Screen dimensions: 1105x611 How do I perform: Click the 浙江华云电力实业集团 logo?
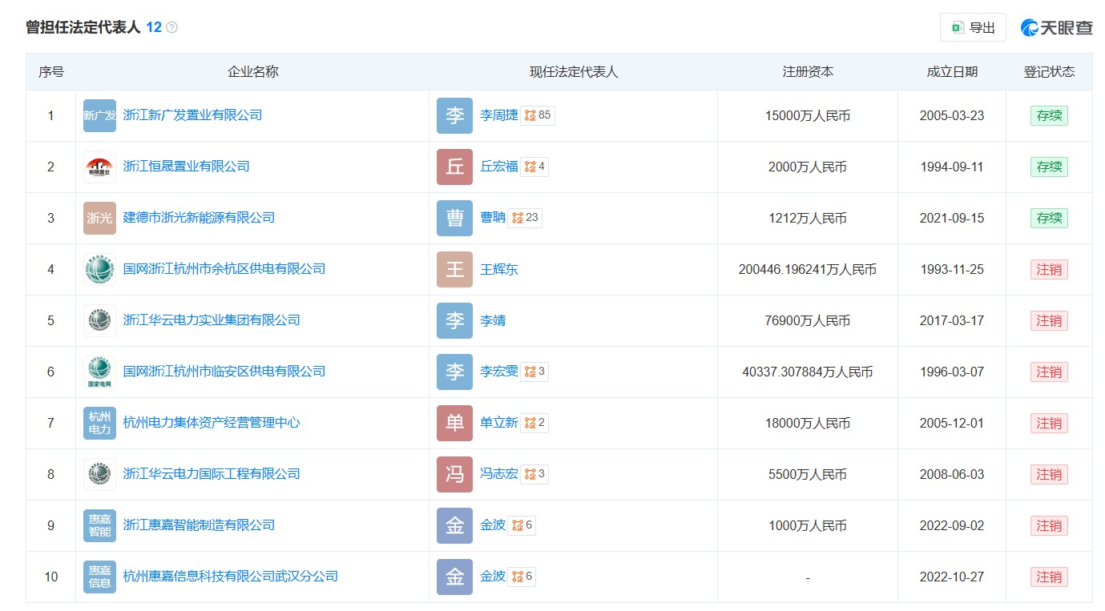tap(99, 320)
